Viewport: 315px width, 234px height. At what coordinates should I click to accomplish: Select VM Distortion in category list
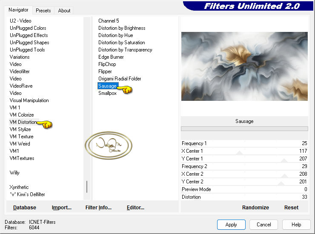[23, 122]
